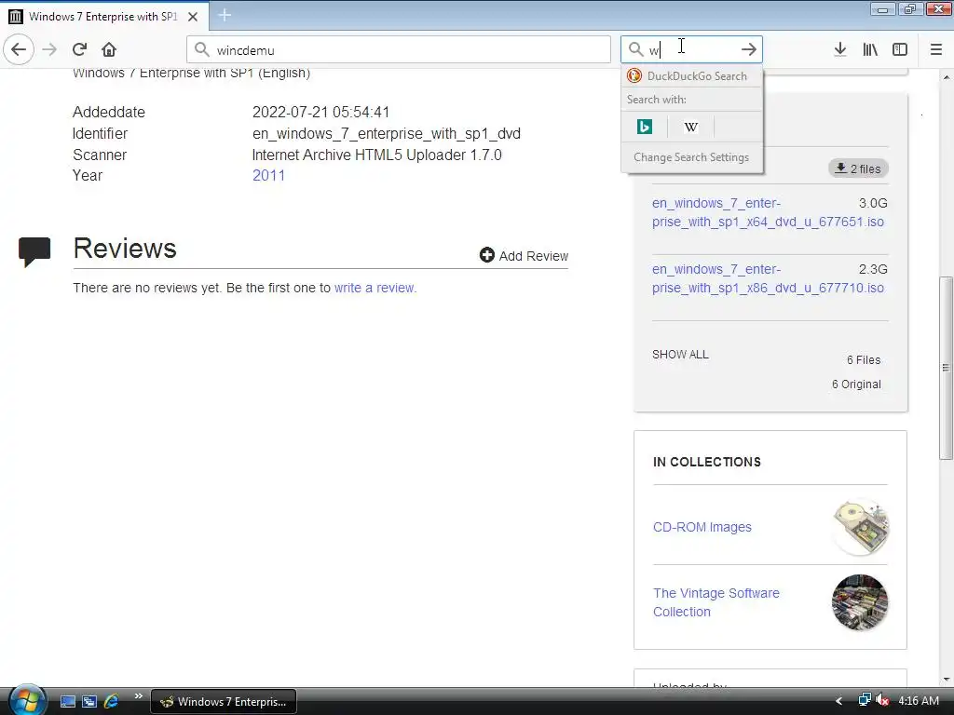Click the magnifier icon in the address bar
This screenshot has width=954, height=715.
202,49
